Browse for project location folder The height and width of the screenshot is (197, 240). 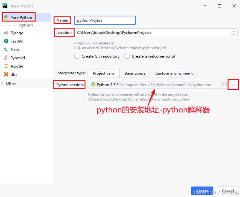point(233,33)
